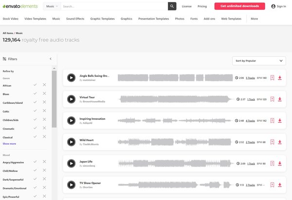Seek within the Virtual Tour waveform

point(175,99)
